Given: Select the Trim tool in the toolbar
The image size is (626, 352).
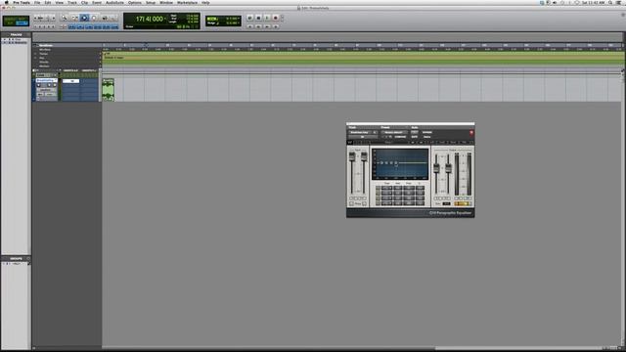Looking at the screenshot, I should pyautogui.click(x=74, y=18).
